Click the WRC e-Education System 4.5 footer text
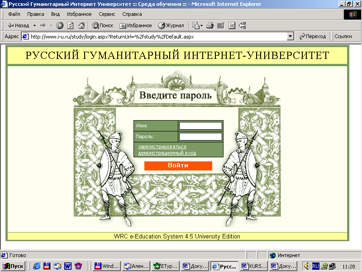This screenshot has height=272, width=362. (177, 236)
